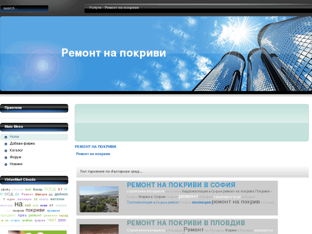
Task: Click the 'жилищни' tag in the cloud
Action: click(24, 199)
